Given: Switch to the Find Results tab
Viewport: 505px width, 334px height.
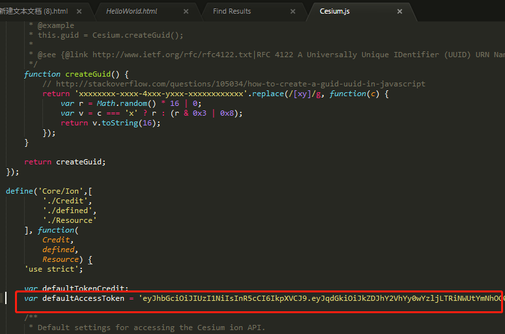Looking at the screenshot, I should coord(232,11).
